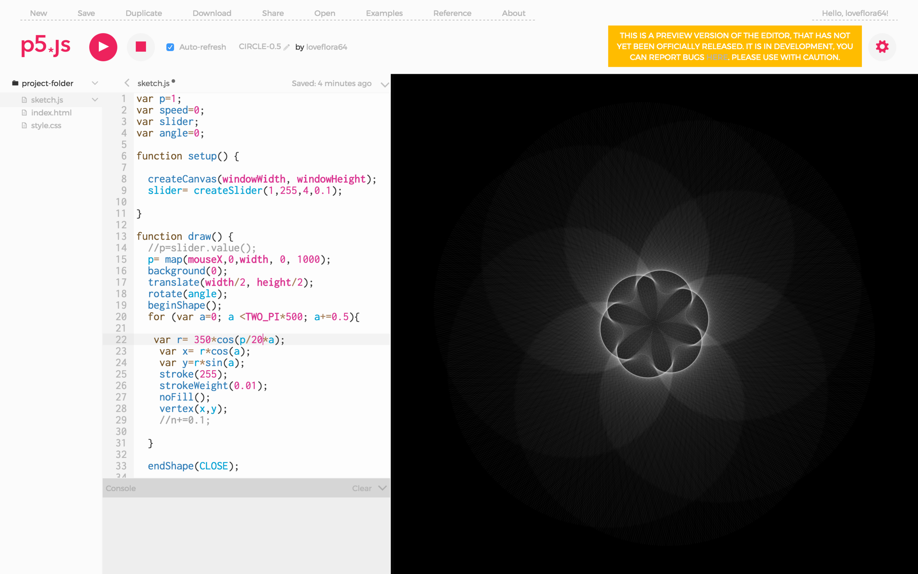Edit sketch name with pencil icon

click(286, 47)
